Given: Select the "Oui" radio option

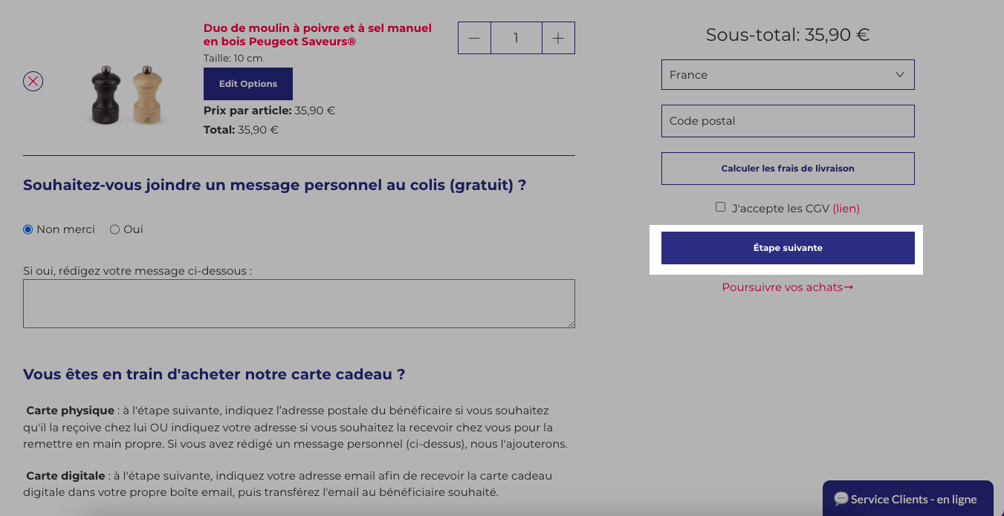Looking at the screenshot, I should pyautogui.click(x=114, y=229).
